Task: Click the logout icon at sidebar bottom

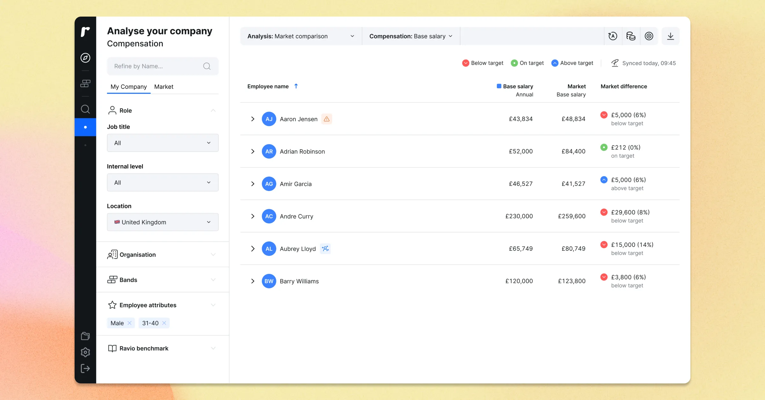Action: (85, 369)
